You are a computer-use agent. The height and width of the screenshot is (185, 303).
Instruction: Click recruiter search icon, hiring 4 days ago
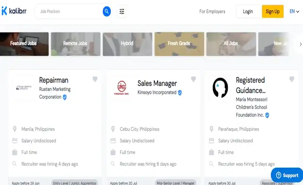tap(14, 164)
